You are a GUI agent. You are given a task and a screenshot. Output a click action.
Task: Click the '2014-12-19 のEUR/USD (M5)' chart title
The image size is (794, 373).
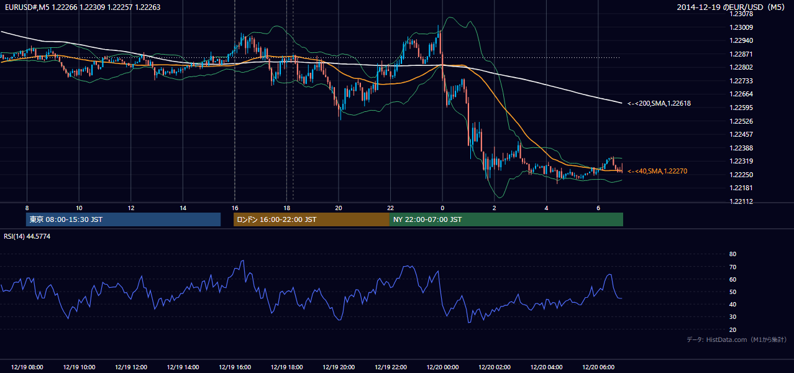[x=731, y=7]
